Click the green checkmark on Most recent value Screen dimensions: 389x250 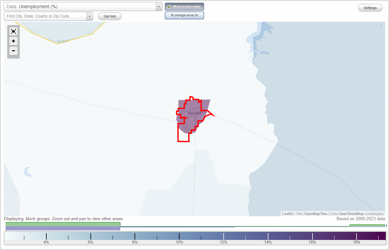(169, 6)
